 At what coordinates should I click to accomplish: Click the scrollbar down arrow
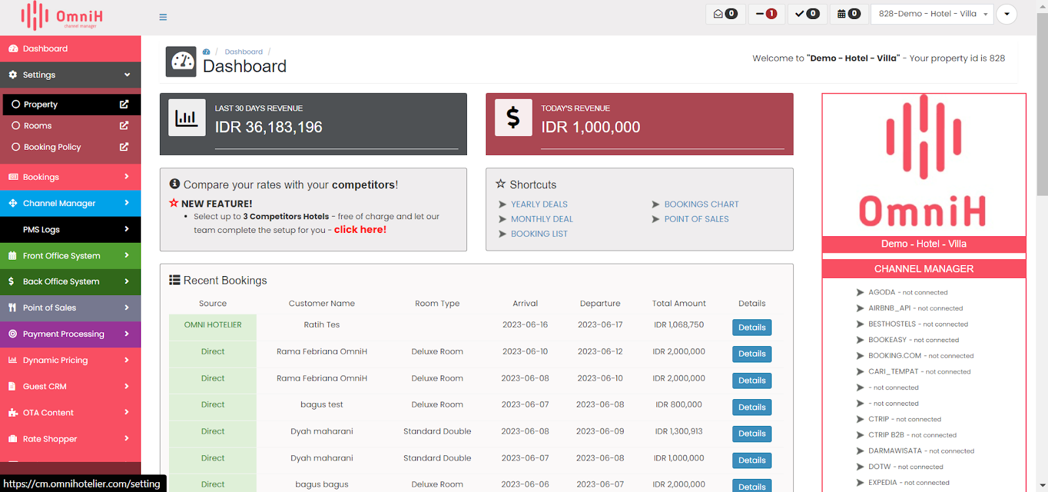click(x=1042, y=486)
